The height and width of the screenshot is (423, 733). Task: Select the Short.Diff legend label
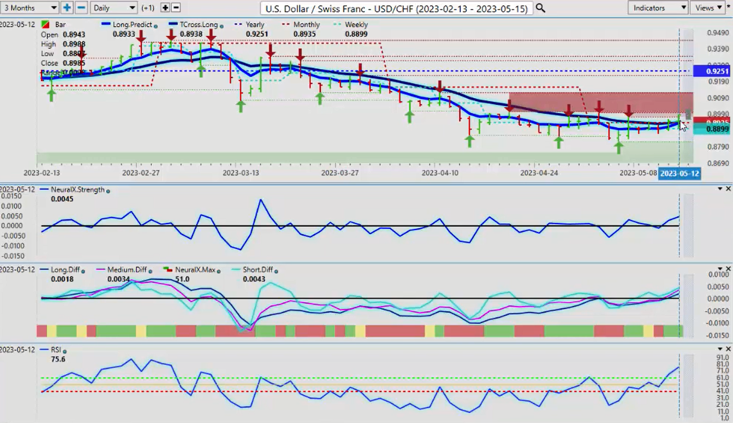coord(258,270)
